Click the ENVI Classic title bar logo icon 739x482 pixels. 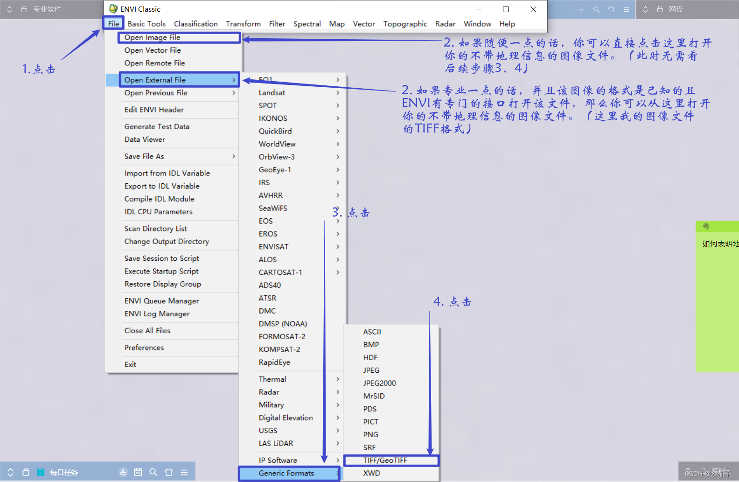pos(113,9)
